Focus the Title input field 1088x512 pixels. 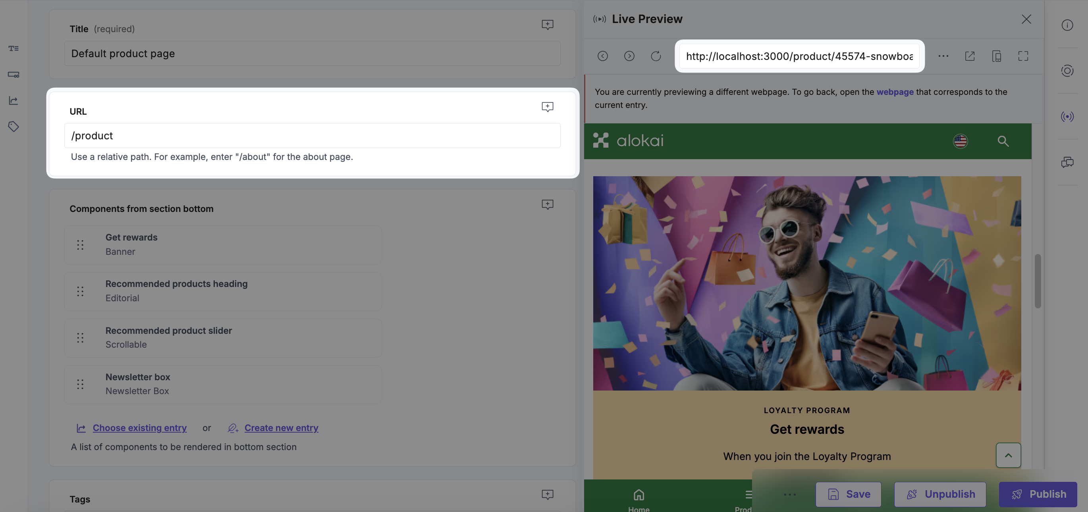tap(312, 53)
